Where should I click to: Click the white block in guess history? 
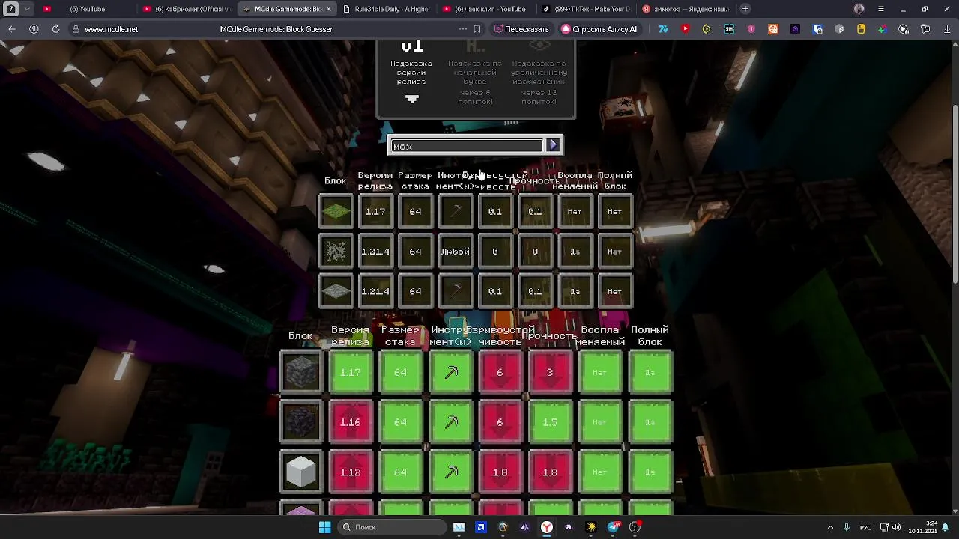pyautogui.click(x=300, y=472)
